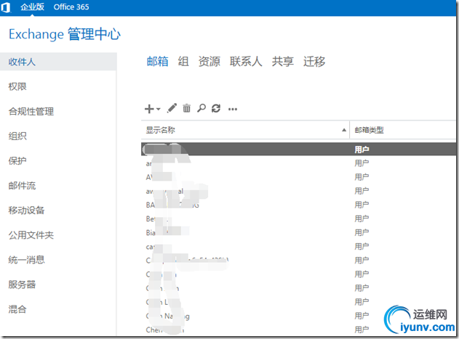This screenshot has width=459, height=339.
Task: Open the 迁移 tab
Action: [x=314, y=62]
